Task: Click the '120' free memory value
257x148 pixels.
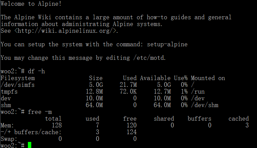Action: tap(132, 125)
